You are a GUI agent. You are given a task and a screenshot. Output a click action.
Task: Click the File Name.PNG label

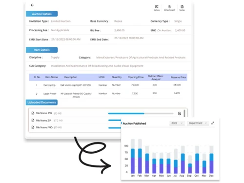(44, 127)
